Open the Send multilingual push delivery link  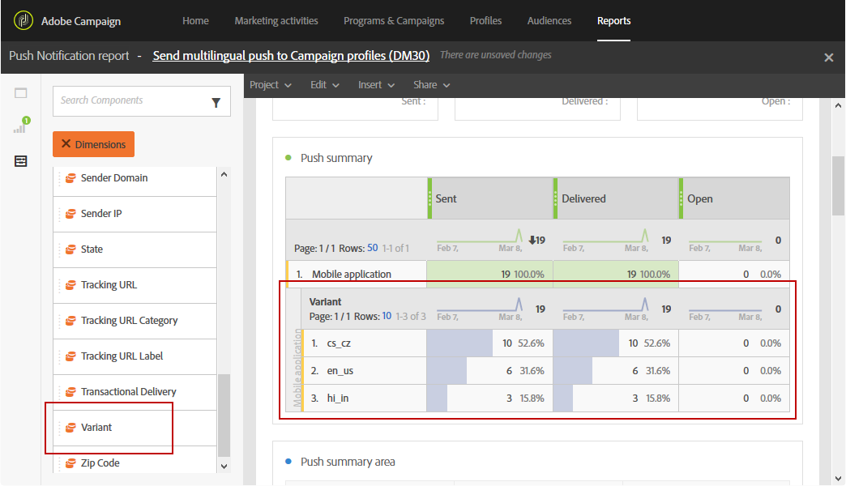point(291,56)
